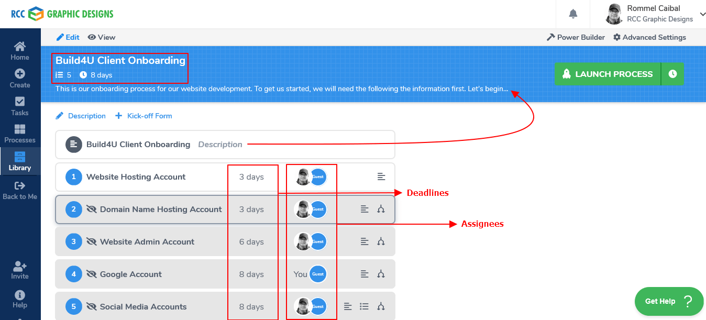Image resolution: width=706 pixels, height=320 pixels.
Task: Click the Launch Process button
Action: (x=608, y=74)
